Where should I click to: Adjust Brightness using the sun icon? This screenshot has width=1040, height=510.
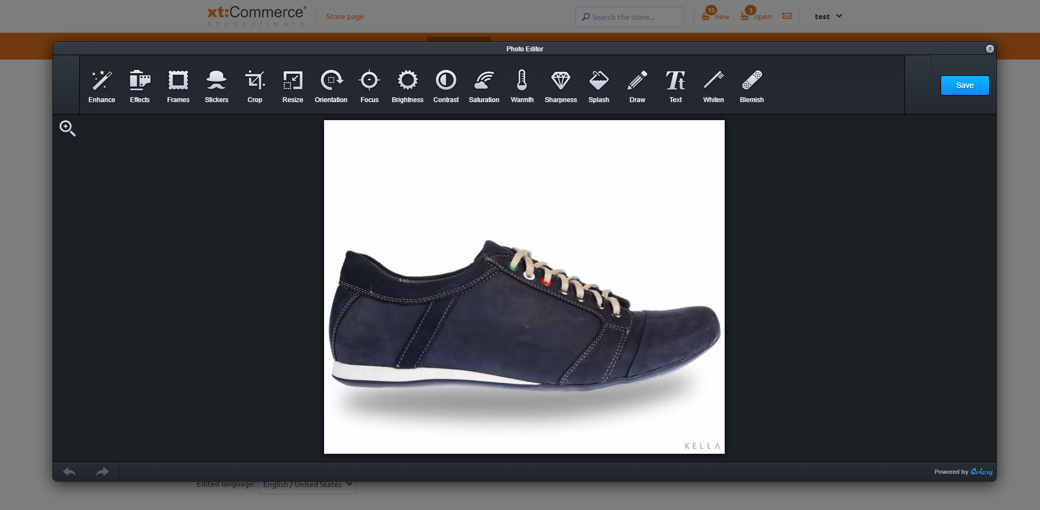(x=408, y=86)
